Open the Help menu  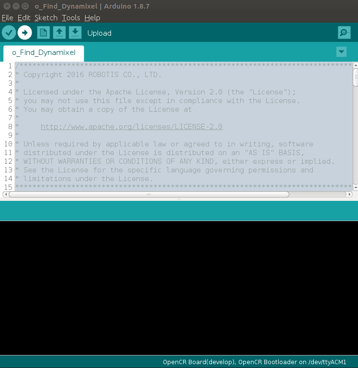(x=92, y=18)
